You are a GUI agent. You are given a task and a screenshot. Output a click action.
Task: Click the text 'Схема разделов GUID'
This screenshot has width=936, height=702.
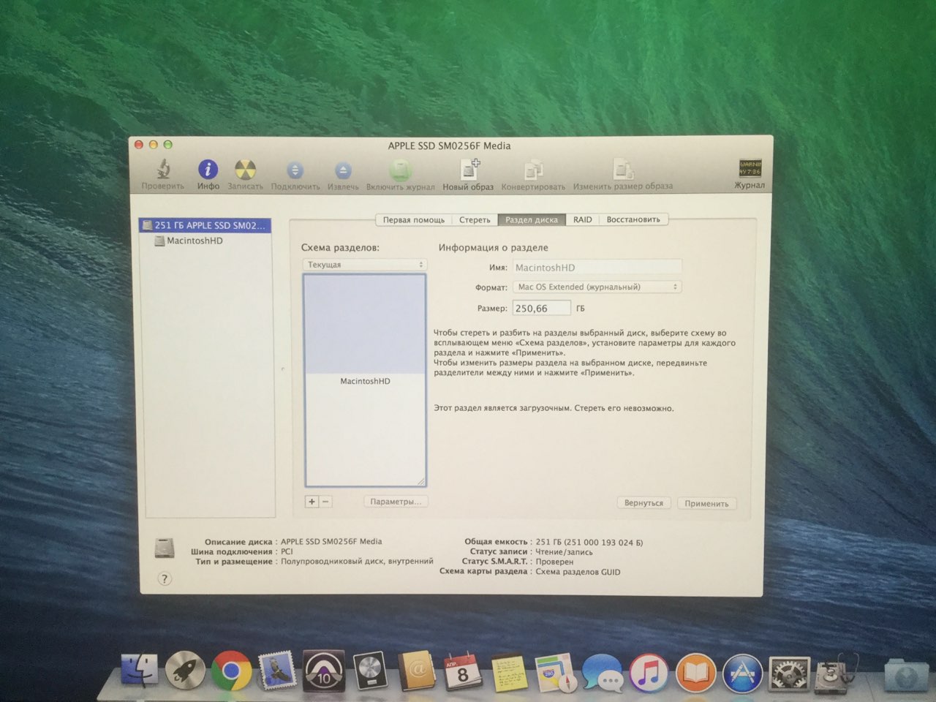pos(578,572)
